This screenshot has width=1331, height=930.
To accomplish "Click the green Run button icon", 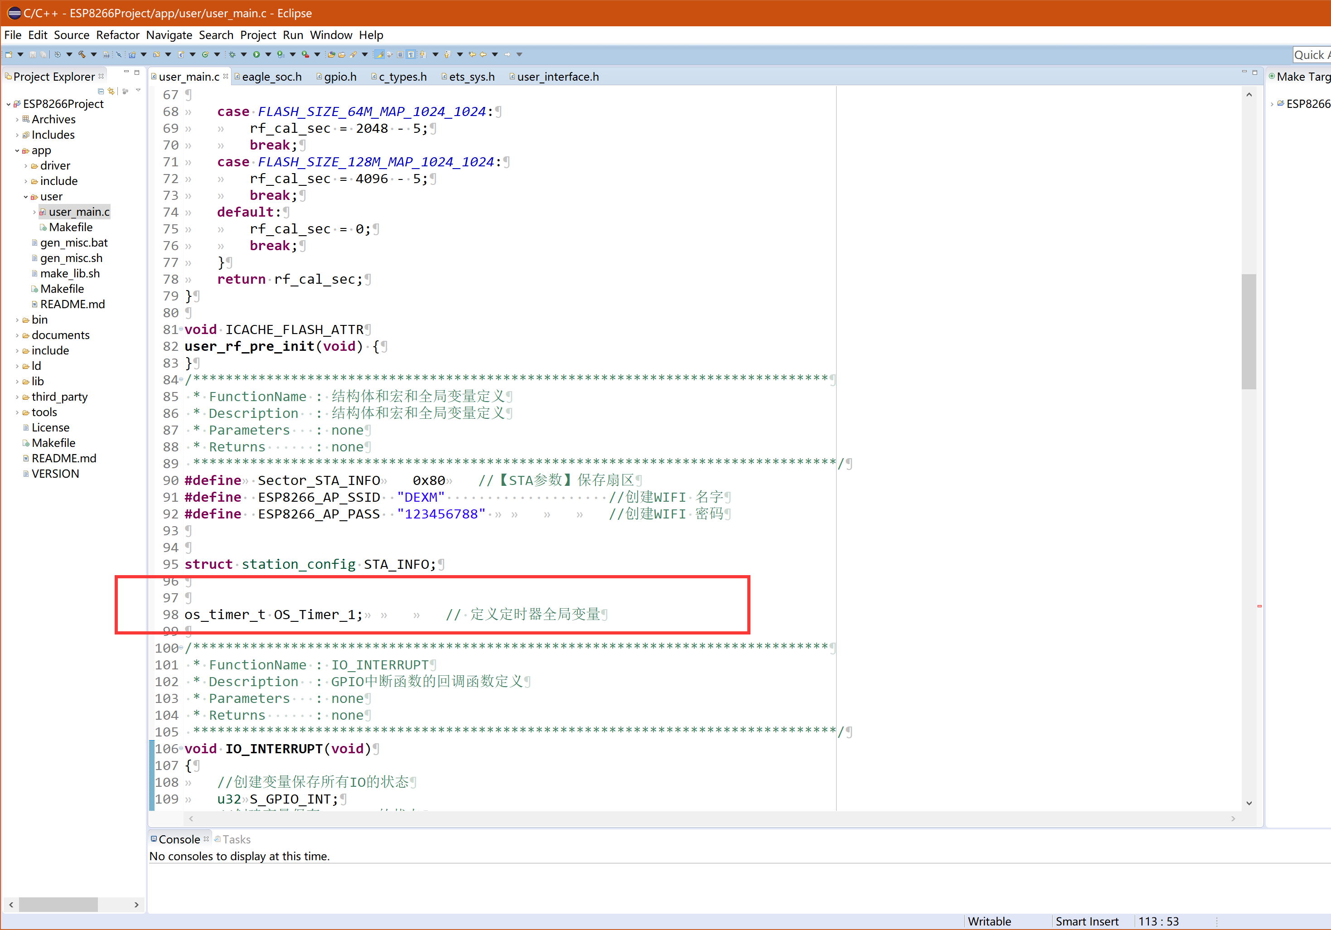I will click(256, 54).
